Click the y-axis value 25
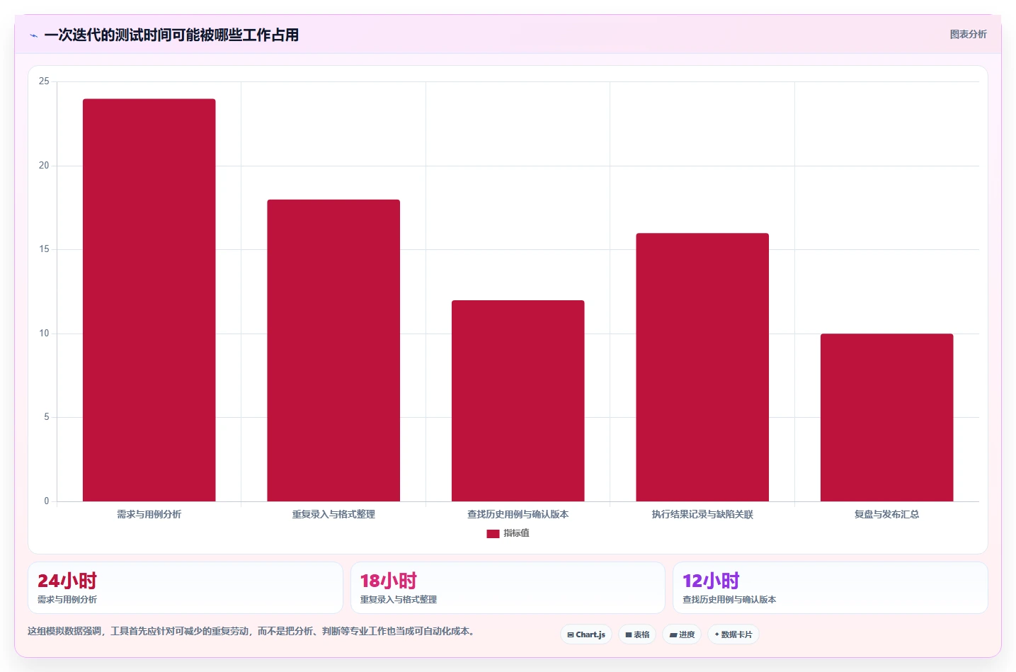 click(x=44, y=81)
